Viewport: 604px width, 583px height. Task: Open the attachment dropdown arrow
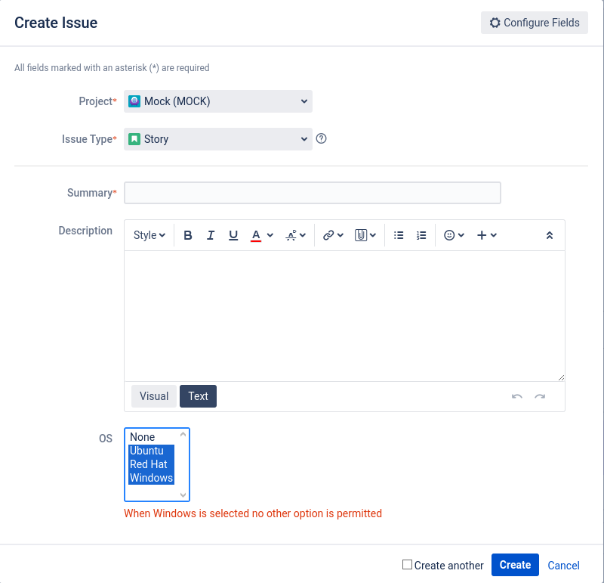pos(373,235)
